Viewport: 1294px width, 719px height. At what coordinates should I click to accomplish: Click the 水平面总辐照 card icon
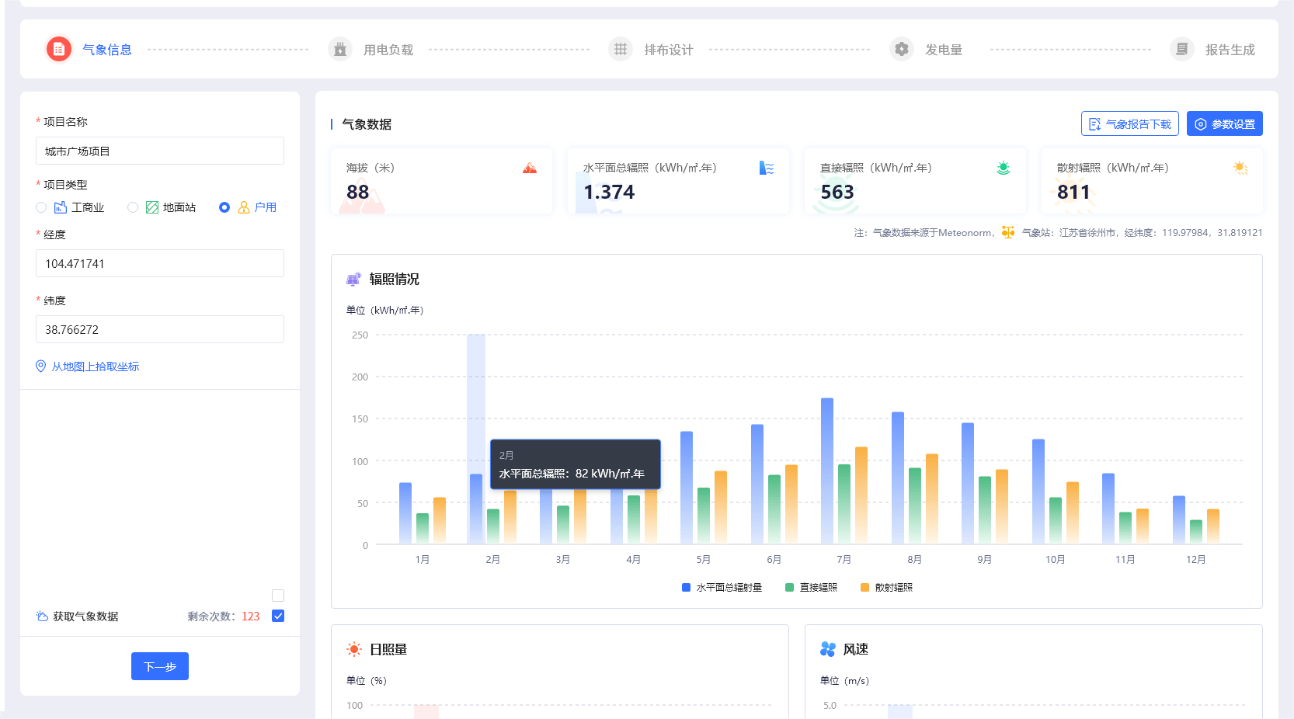pyautogui.click(x=767, y=168)
